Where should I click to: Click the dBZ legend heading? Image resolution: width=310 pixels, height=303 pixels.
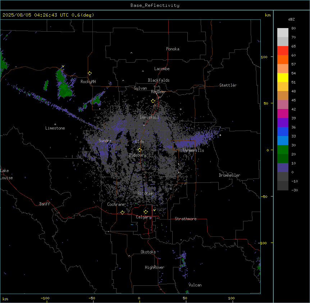pyautogui.click(x=291, y=19)
